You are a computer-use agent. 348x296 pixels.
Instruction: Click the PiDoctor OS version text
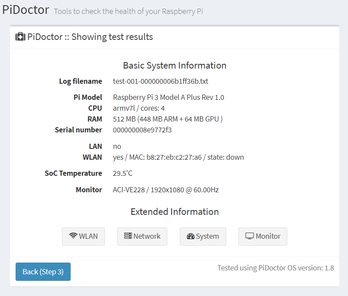click(x=275, y=268)
